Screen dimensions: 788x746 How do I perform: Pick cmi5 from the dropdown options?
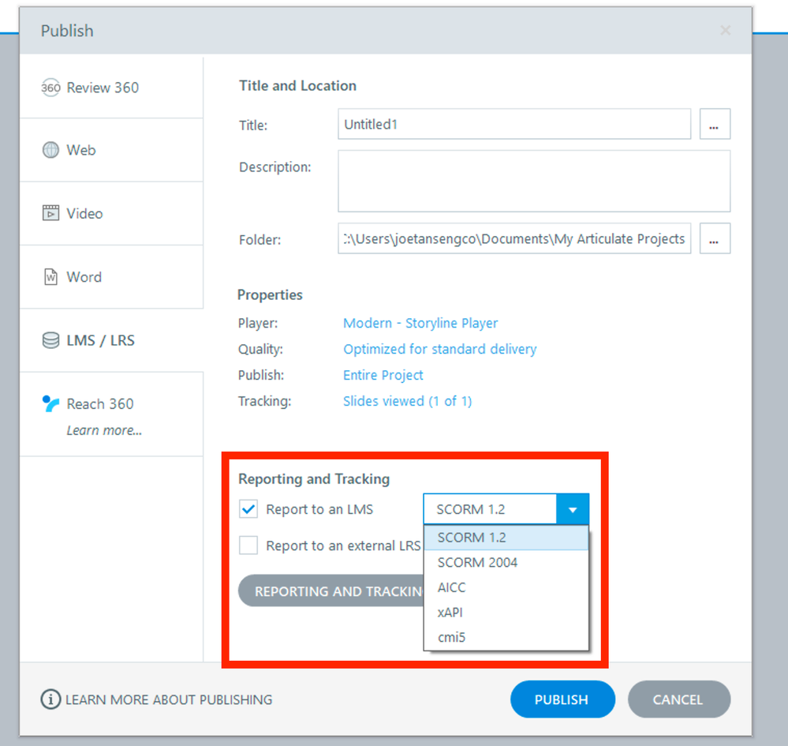click(451, 637)
